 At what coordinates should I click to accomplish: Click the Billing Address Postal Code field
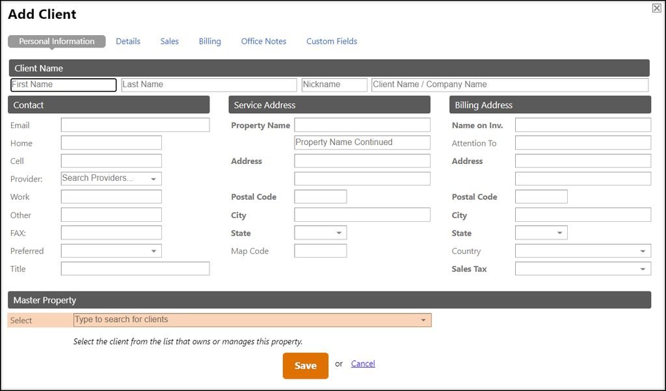(x=541, y=196)
